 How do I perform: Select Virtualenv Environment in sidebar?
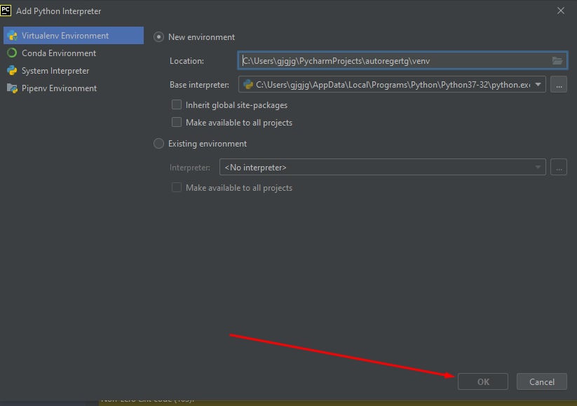[74, 35]
